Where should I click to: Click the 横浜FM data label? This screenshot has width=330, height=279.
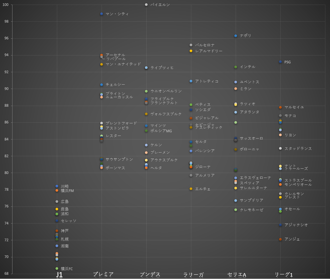[x=67, y=191]
